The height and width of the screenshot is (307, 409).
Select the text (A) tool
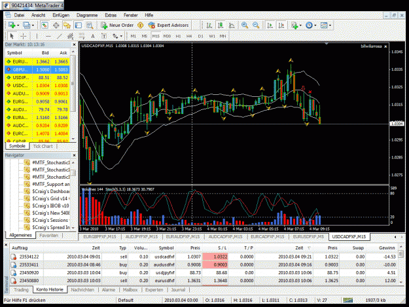93,36
